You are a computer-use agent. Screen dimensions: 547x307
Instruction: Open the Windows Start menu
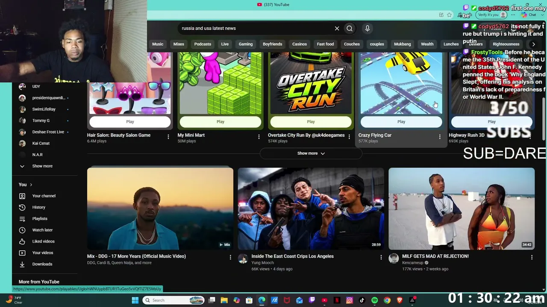tap(135, 300)
